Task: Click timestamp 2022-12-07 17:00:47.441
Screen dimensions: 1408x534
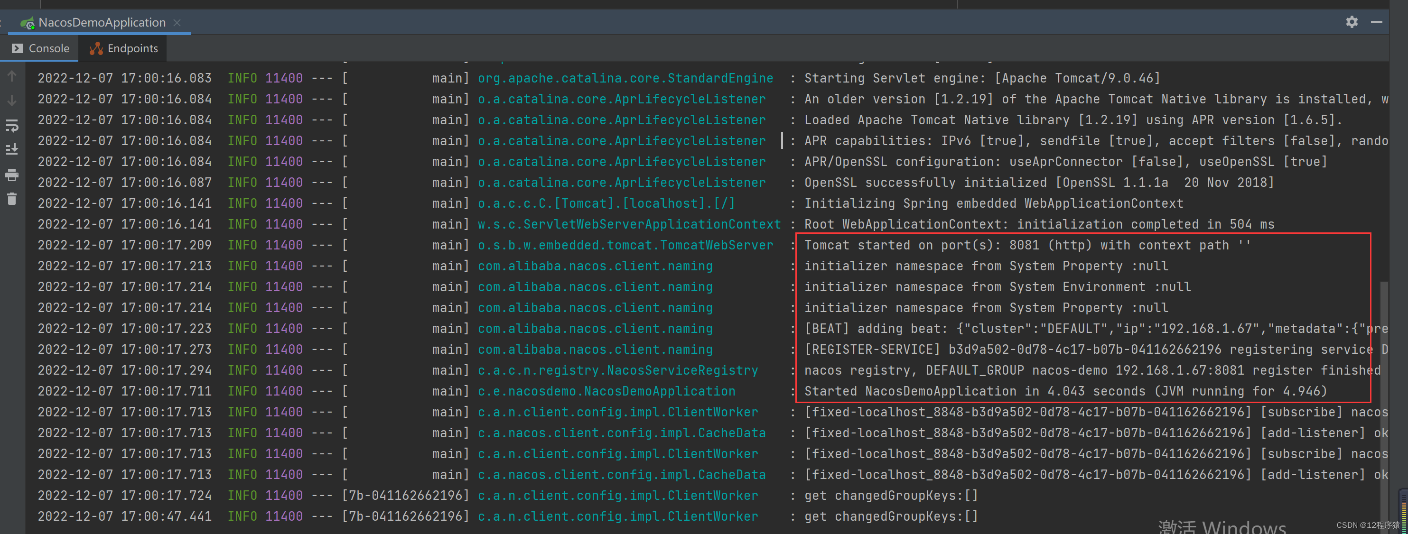Action: pos(125,516)
